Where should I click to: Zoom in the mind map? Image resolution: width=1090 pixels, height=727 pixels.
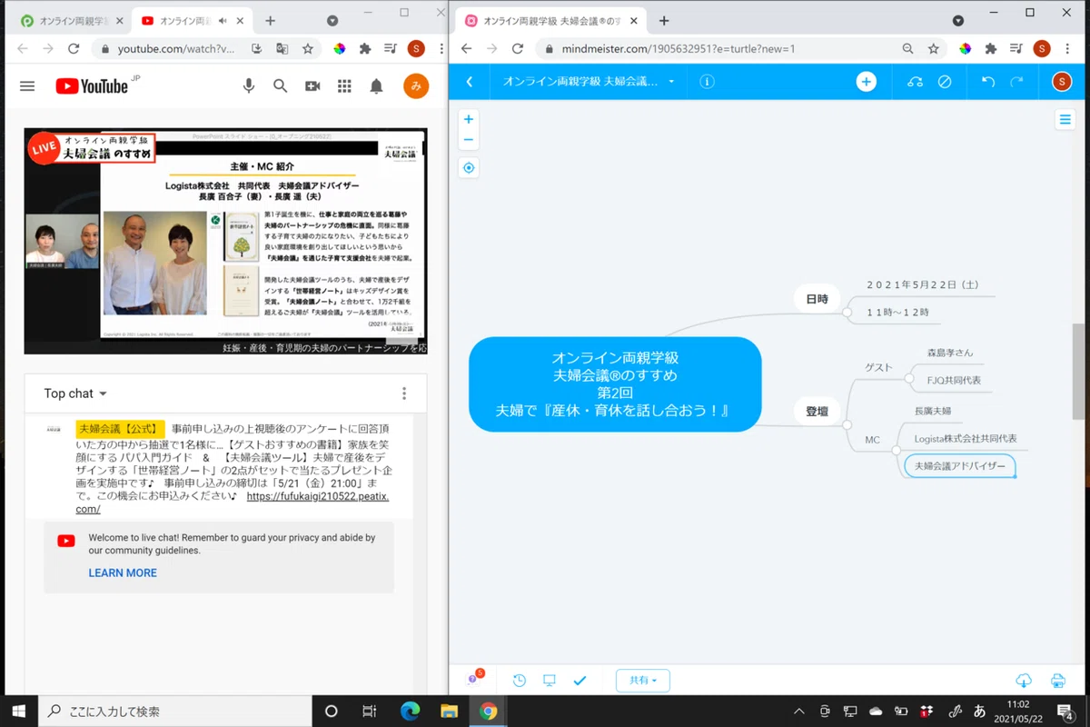click(469, 119)
